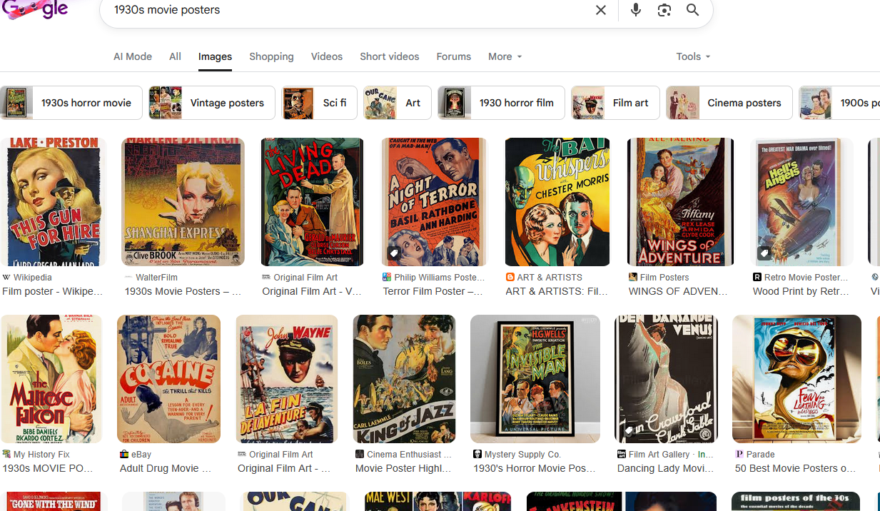Image resolution: width=880 pixels, height=511 pixels.
Task: Open Hell's Angels poster image
Action: click(x=802, y=202)
